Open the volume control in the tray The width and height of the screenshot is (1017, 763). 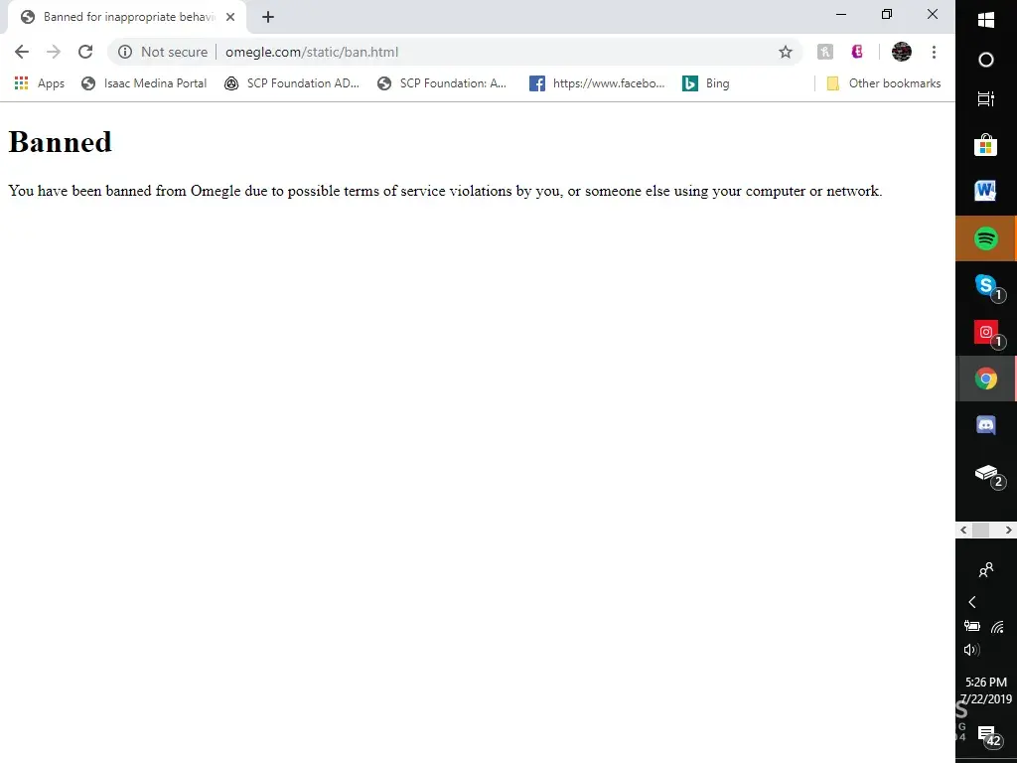(971, 650)
